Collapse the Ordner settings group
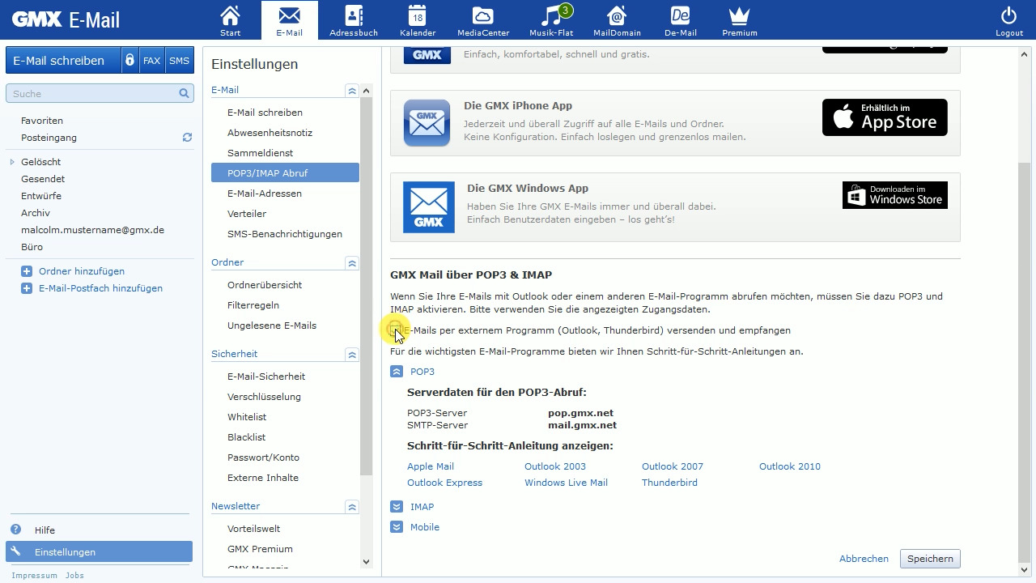1036x583 pixels. tap(352, 264)
